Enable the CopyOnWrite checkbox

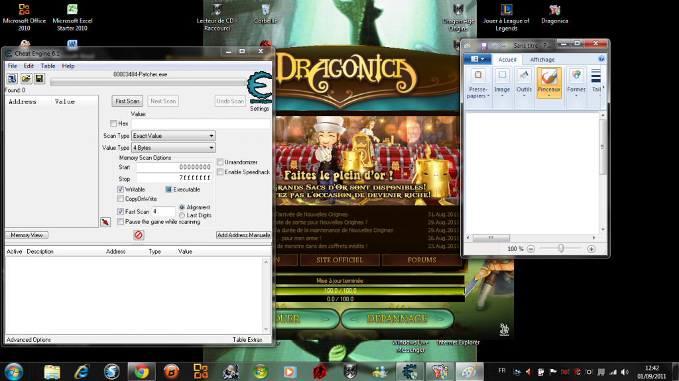[121, 199]
